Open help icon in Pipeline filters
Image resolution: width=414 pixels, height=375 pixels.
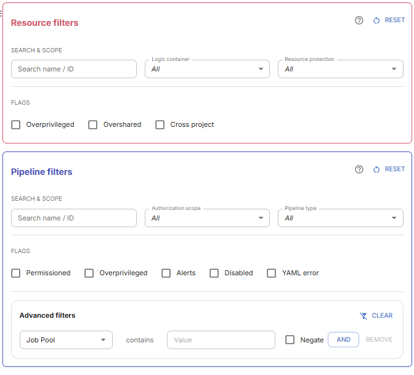(359, 169)
